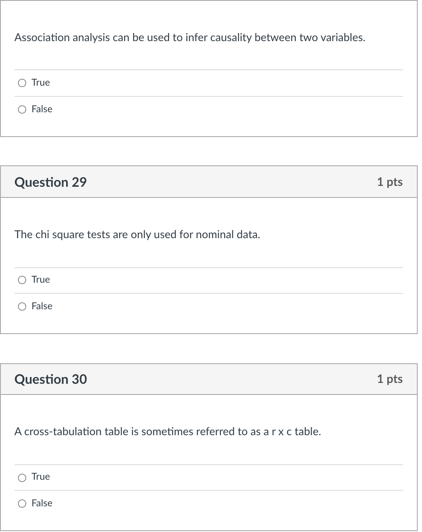Click the 1 pts label on Question 30
The width and height of the screenshot is (422, 532).
390,379
